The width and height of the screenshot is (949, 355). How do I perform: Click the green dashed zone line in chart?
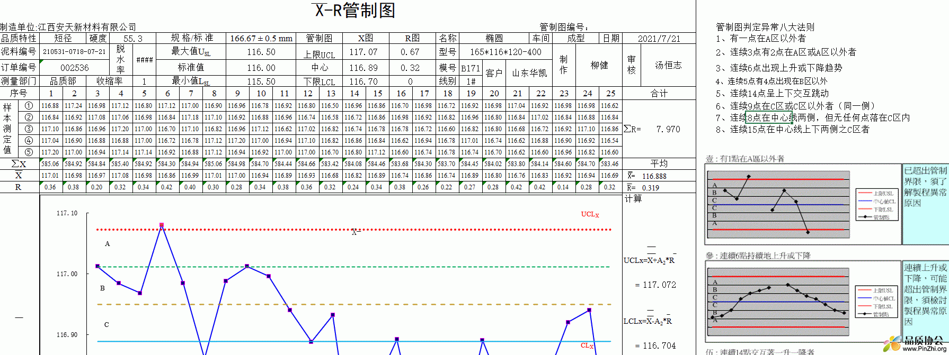coord(353,267)
